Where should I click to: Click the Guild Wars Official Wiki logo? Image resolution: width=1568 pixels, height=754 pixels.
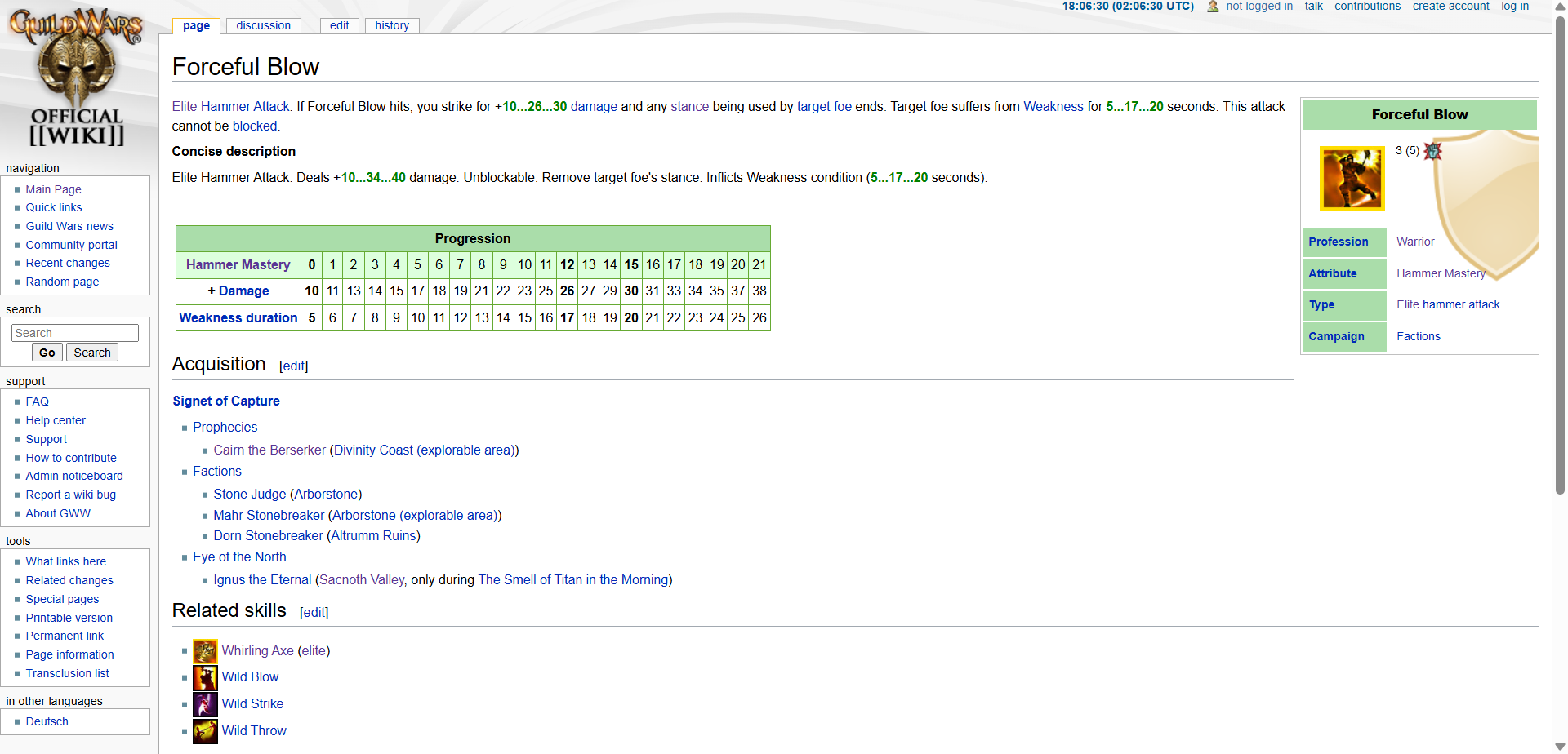pos(77,78)
